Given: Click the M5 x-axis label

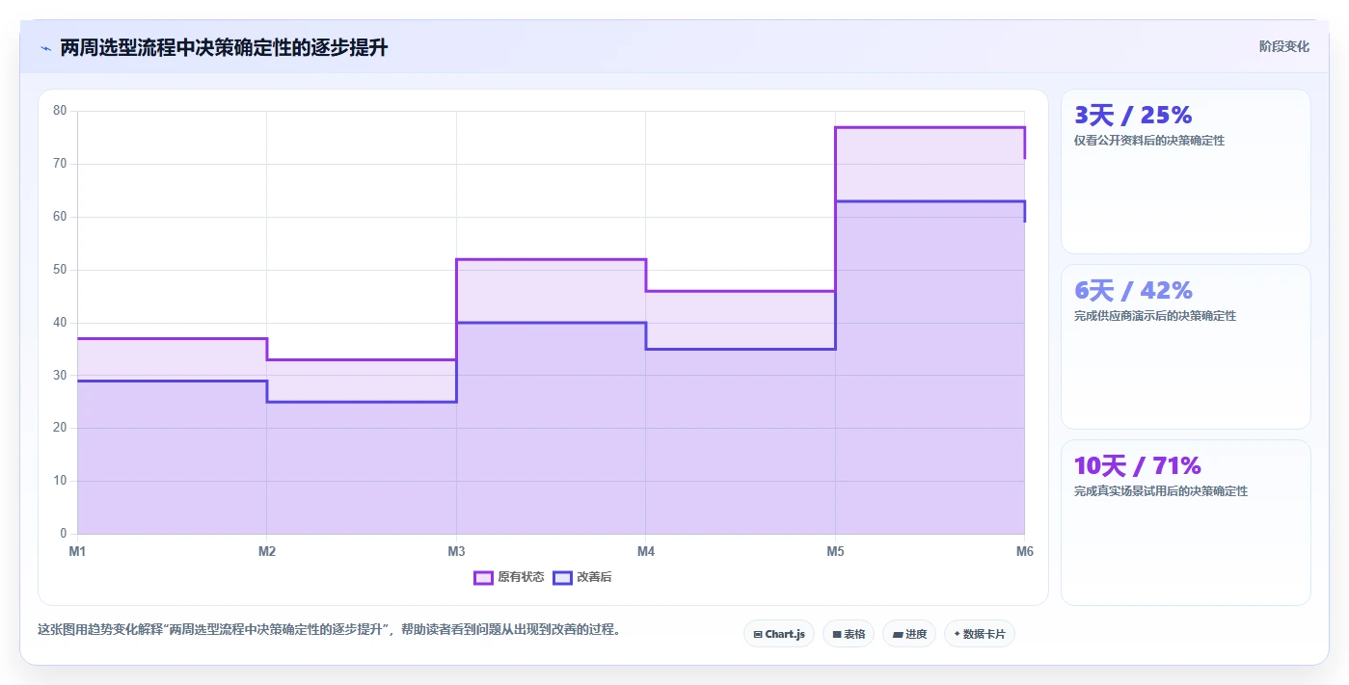Looking at the screenshot, I should [835, 552].
